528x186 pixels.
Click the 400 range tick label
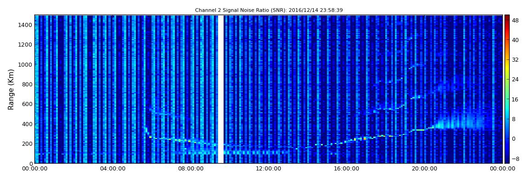click(27, 124)
